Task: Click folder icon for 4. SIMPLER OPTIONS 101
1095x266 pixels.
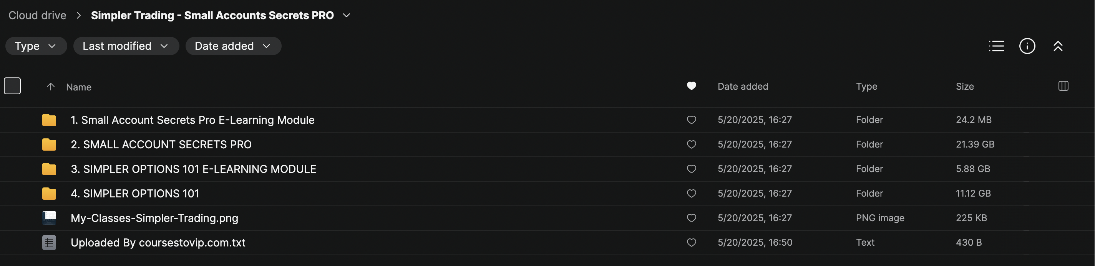Action: point(49,194)
